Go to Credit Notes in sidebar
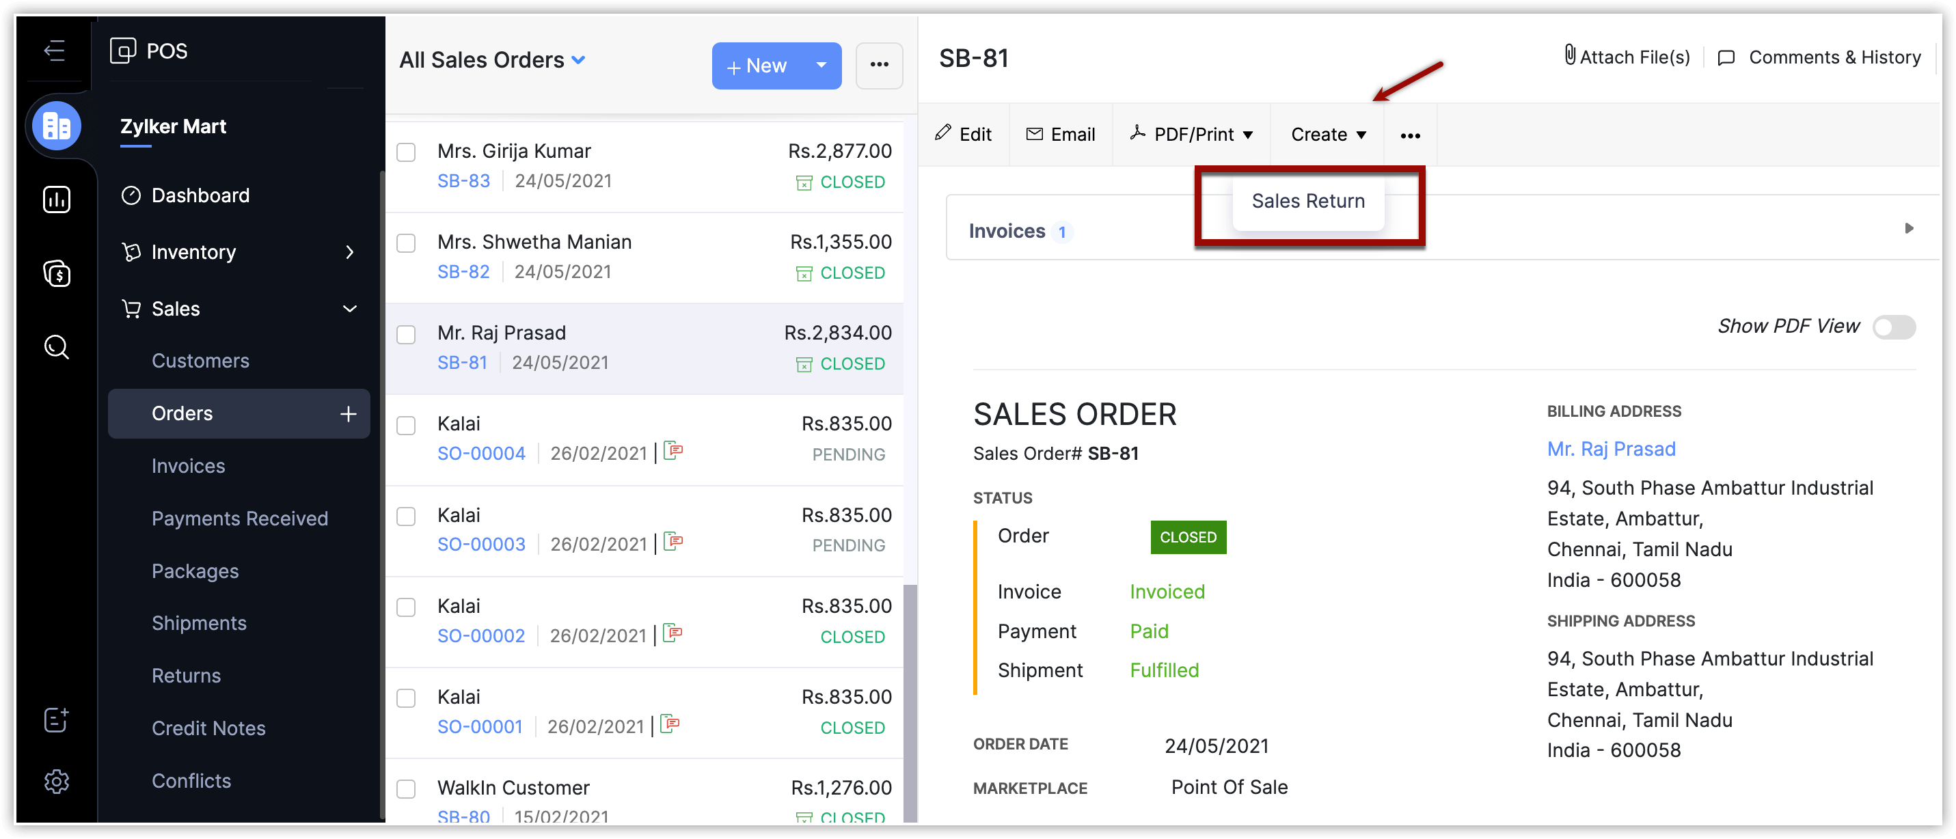Image resolution: width=1956 pixels, height=839 pixels. 208,728
